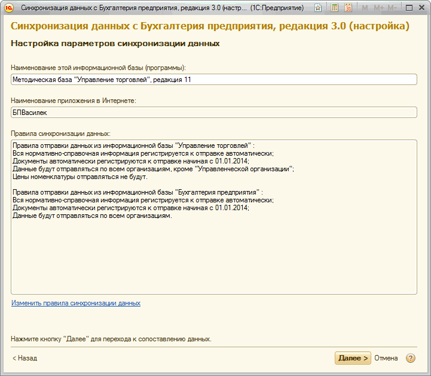Image resolution: width=431 pixels, height=376 pixels.
Task: Click the Отмена button
Action: 386,358
